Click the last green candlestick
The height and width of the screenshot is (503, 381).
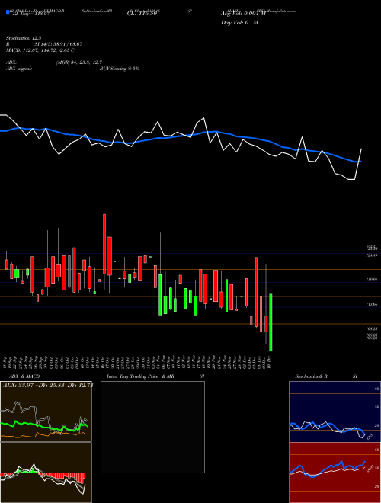pyautogui.click(x=271, y=322)
